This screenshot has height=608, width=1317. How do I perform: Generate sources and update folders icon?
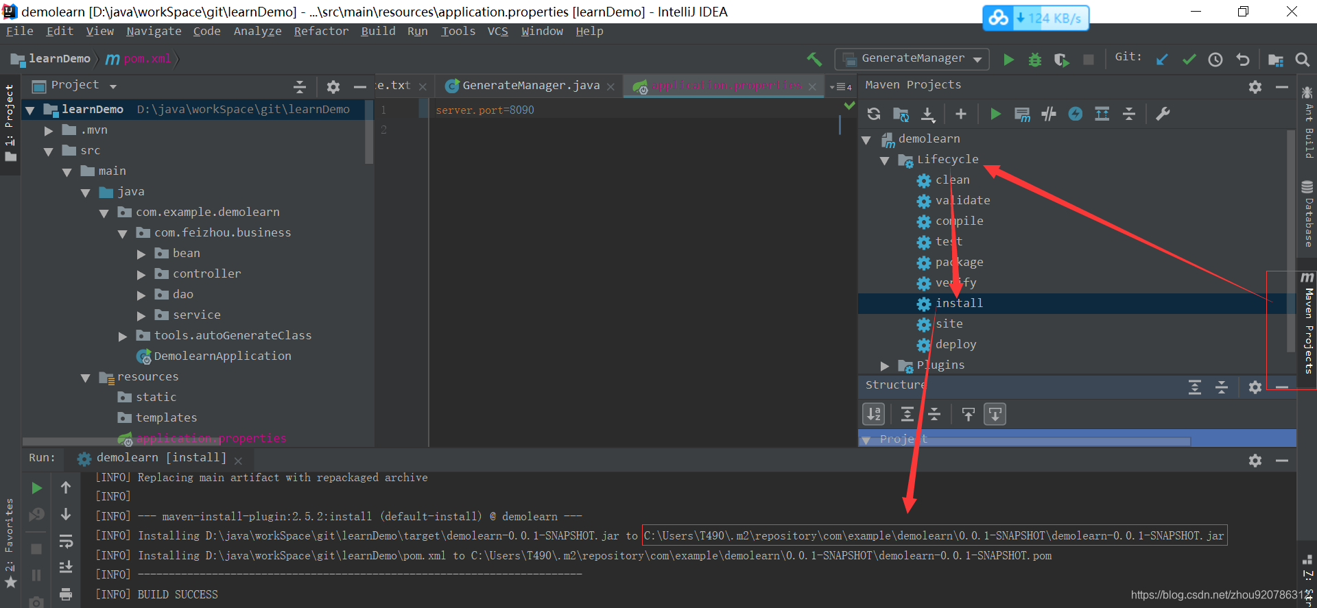click(901, 114)
